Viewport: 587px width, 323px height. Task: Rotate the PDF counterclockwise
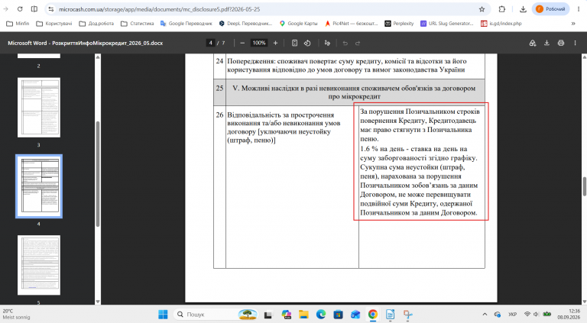[x=307, y=43]
